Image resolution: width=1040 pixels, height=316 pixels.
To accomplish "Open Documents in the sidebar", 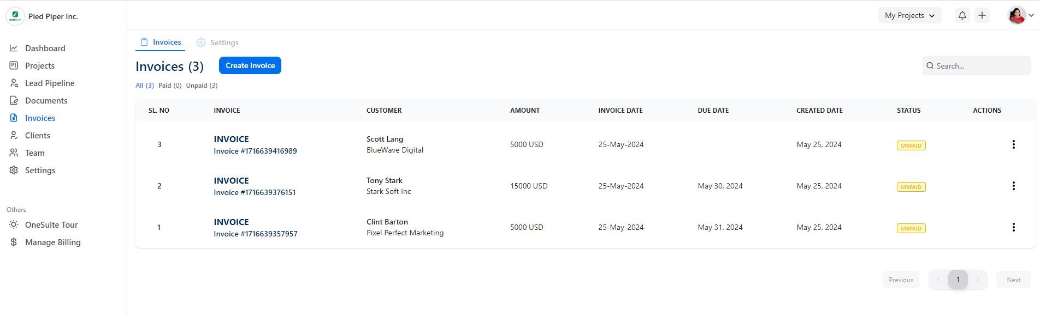I will point(46,101).
